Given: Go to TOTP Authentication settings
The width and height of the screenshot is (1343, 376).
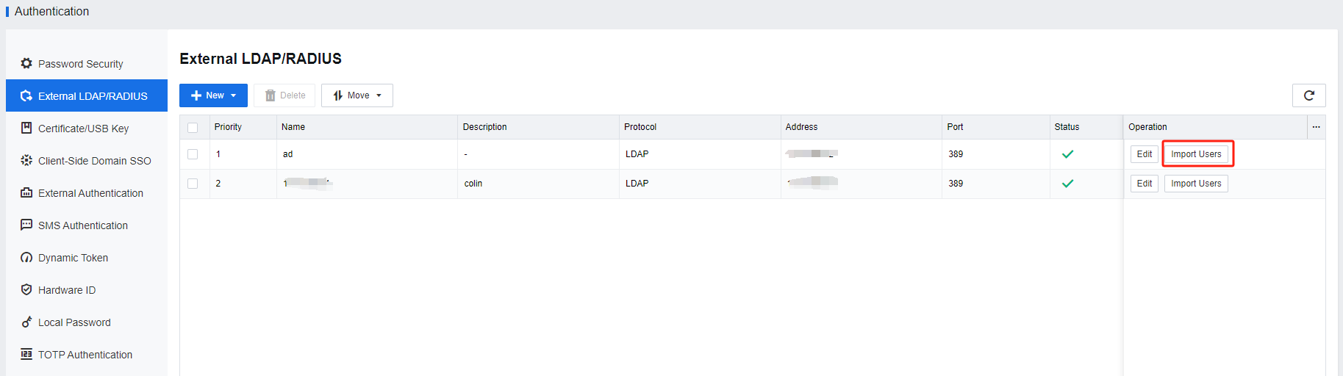Looking at the screenshot, I should (85, 355).
